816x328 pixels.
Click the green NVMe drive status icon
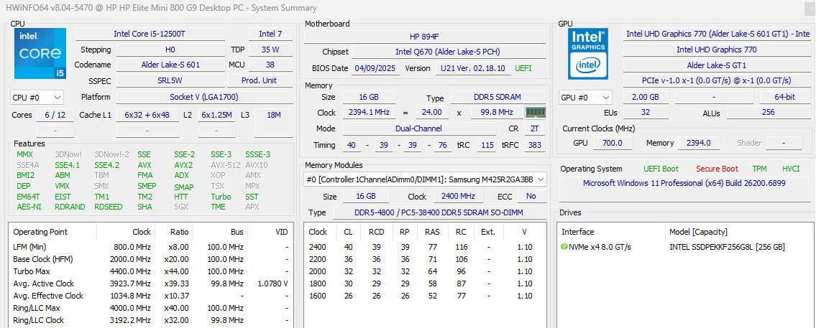[564, 247]
